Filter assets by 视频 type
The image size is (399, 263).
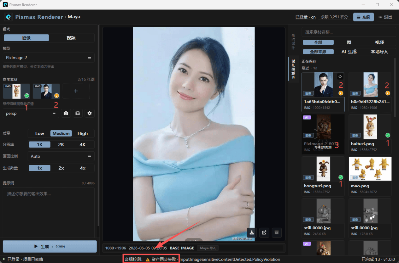(379, 42)
